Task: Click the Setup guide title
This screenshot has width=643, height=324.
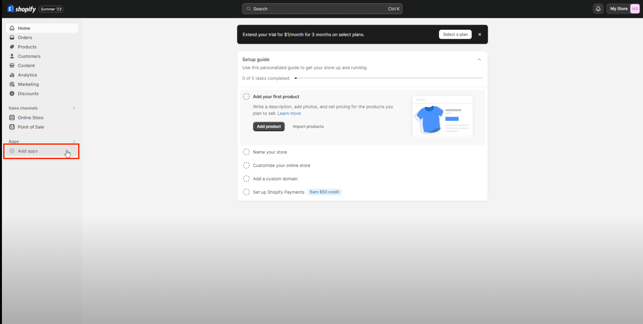Action: (256, 60)
